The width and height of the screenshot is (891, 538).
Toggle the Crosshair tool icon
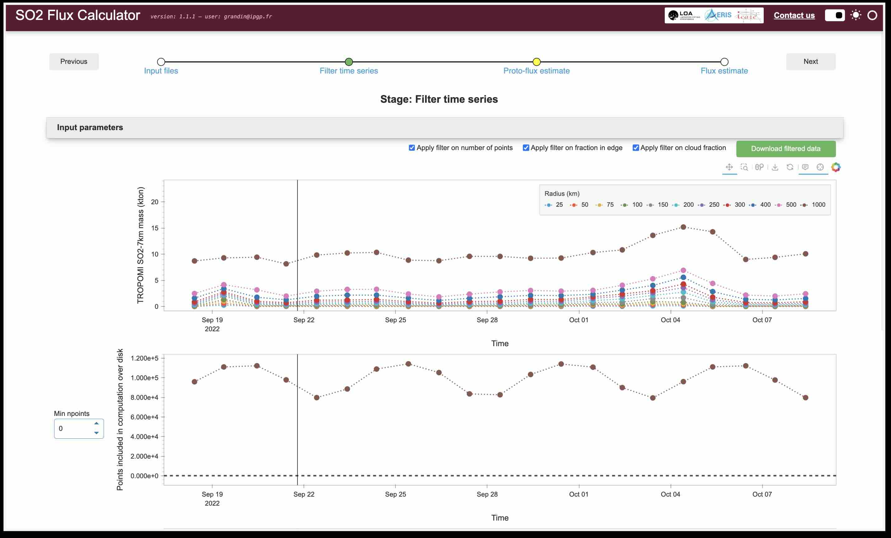pos(820,167)
